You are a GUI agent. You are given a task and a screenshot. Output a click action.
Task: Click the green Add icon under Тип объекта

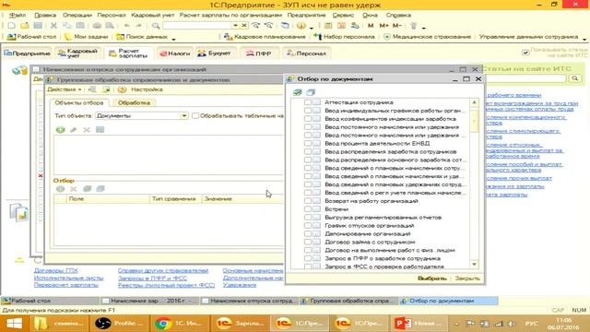[x=60, y=130]
